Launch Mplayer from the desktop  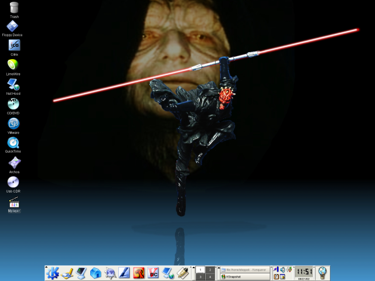point(14,202)
